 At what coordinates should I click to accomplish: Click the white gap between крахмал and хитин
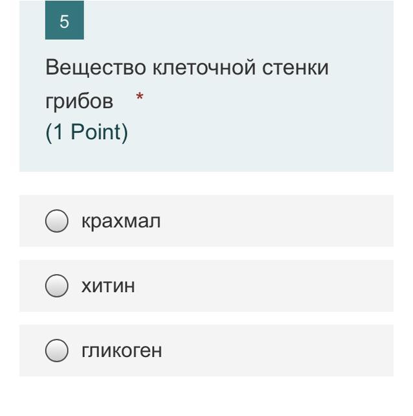pyautogui.click(x=206, y=253)
